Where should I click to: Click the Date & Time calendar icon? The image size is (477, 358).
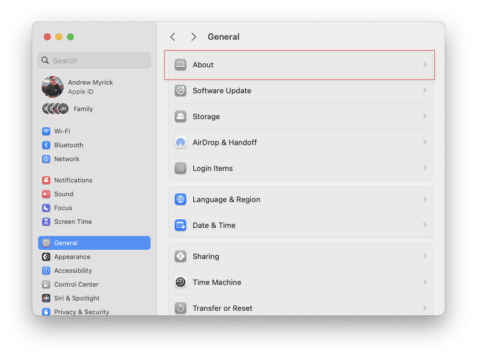pyautogui.click(x=181, y=225)
